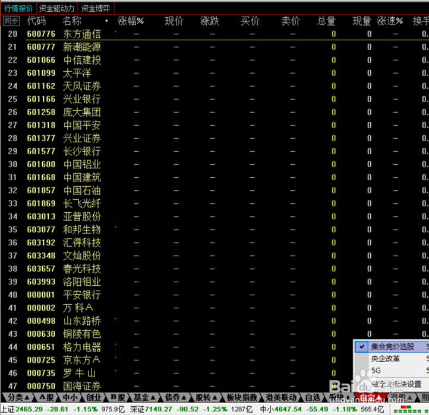Select stock row 文灿股份
Screen dimensions: 429x415
(x=214, y=256)
